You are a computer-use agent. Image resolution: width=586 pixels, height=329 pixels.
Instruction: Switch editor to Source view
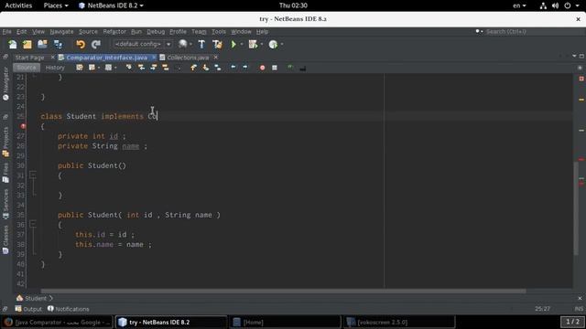tap(27, 68)
